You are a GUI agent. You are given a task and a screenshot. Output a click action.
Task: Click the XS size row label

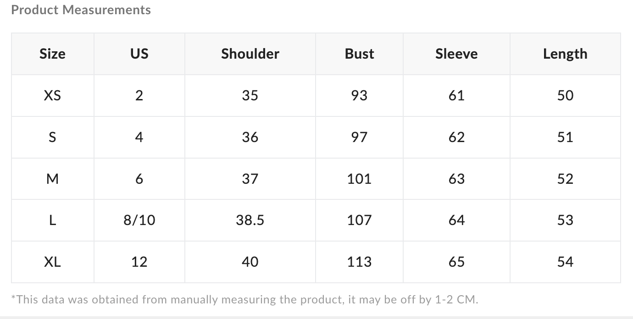(52, 95)
